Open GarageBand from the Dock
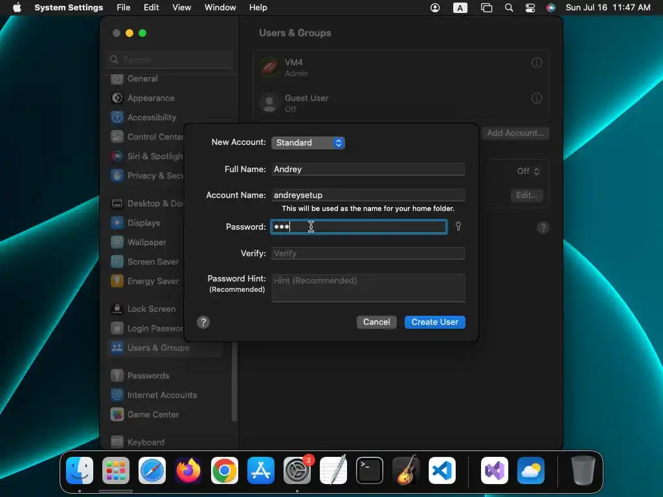Screen dimensions: 663x497 coord(406,470)
